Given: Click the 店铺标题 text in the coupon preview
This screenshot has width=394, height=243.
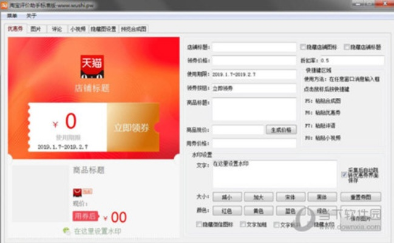Looking at the screenshot, I should click(x=92, y=88).
